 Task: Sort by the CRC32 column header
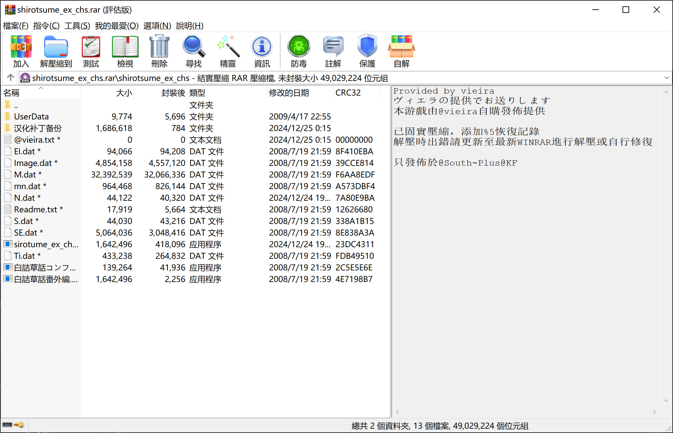[348, 93]
